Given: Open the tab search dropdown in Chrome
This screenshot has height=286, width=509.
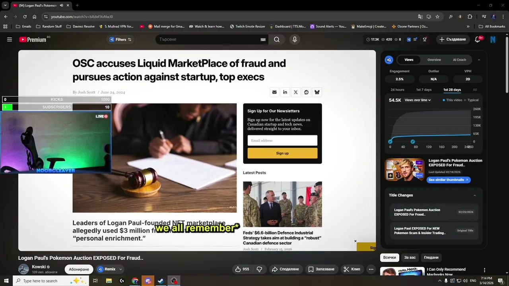Looking at the screenshot, I should (x=5, y=5).
